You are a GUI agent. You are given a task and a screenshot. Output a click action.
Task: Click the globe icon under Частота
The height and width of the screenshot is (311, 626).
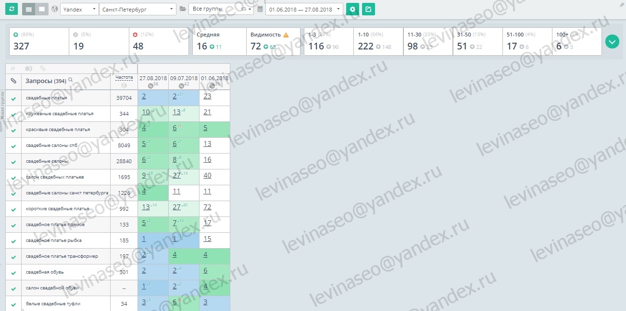124,86
